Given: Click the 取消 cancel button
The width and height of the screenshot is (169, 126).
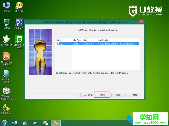Looking at the screenshot, I should [118, 95].
